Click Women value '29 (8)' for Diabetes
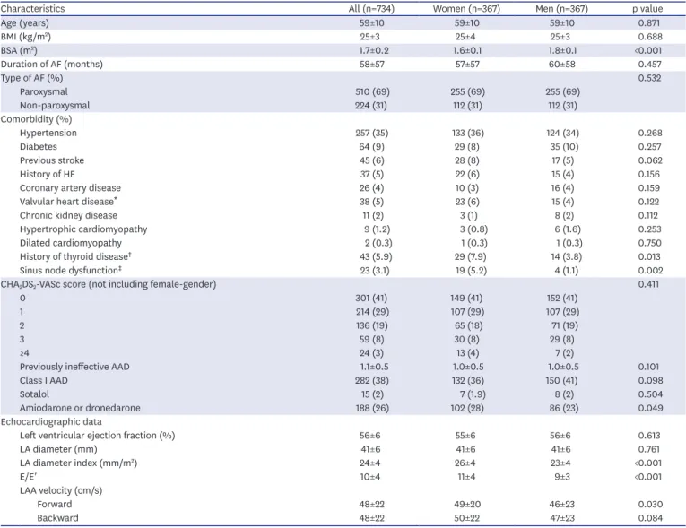The image size is (686, 528). (x=467, y=146)
